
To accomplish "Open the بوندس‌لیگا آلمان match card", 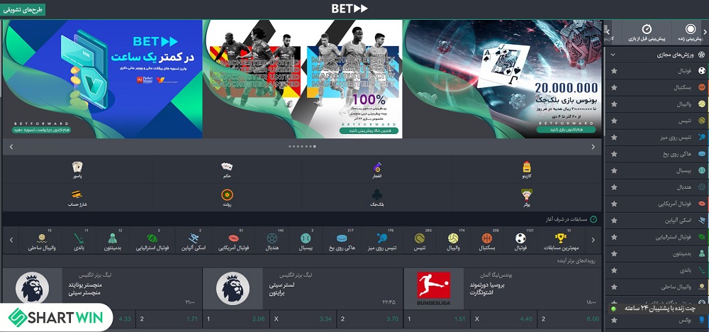I will [503, 289].
